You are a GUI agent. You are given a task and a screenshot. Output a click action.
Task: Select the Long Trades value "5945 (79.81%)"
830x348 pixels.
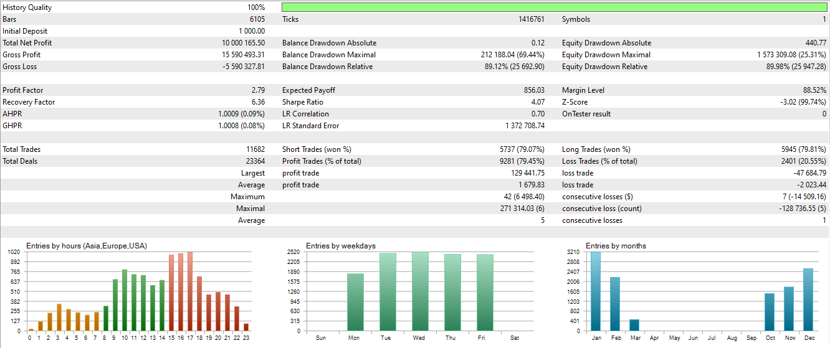tap(804, 149)
